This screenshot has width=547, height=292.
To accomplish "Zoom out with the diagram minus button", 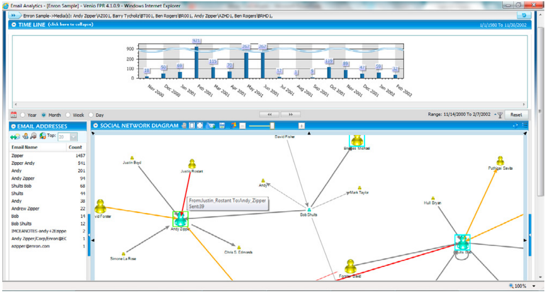I will [x=243, y=126].
